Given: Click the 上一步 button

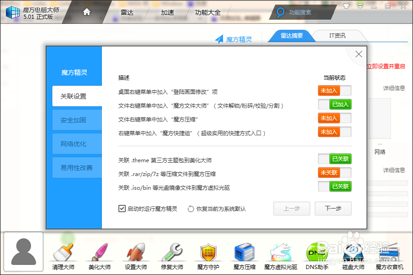Looking at the screenshot, I should tap(292, 209).
